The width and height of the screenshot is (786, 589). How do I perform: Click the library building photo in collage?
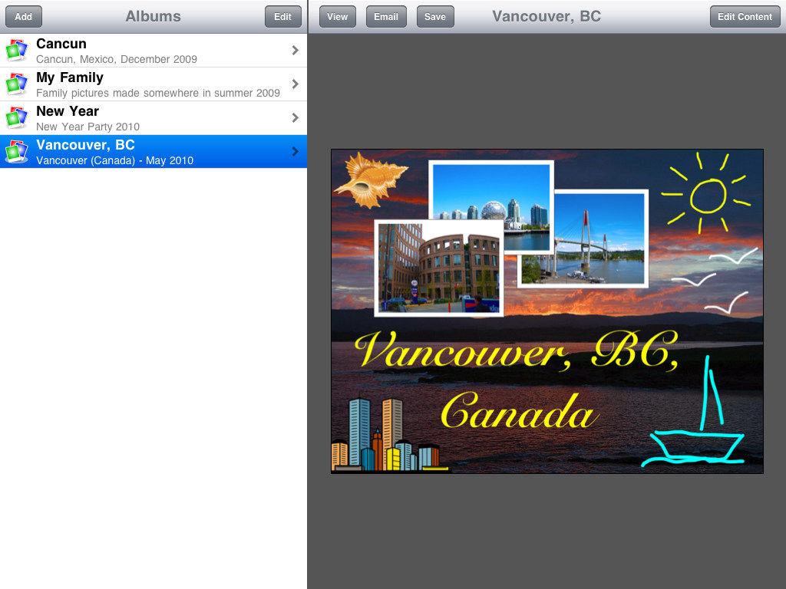coord(439,268)
